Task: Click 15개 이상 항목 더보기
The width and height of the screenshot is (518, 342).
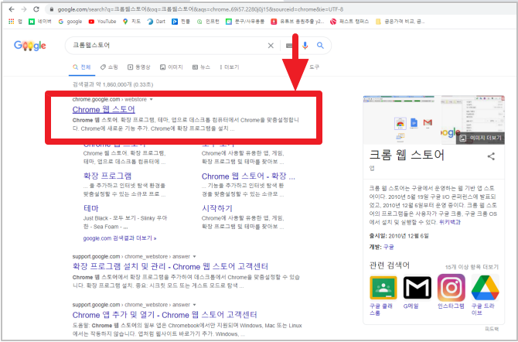Action: pos(472,267)
